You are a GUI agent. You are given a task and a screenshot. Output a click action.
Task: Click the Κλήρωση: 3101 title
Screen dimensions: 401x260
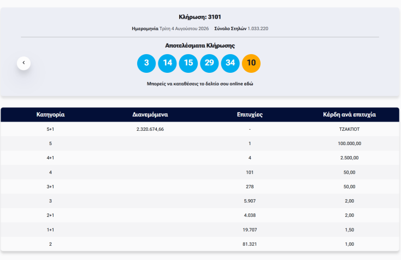point(200,17)
